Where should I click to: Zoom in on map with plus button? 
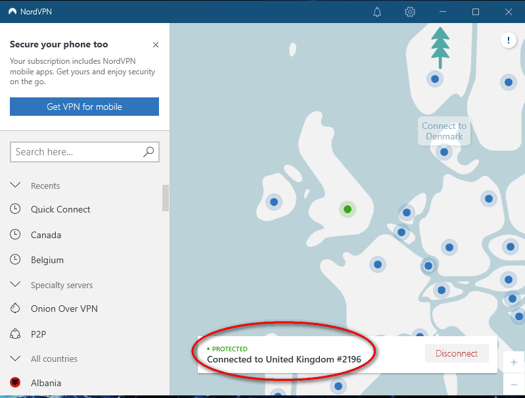tap(514, 362)
